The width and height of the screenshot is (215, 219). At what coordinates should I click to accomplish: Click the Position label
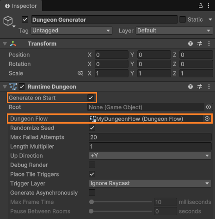coord(19,55)
